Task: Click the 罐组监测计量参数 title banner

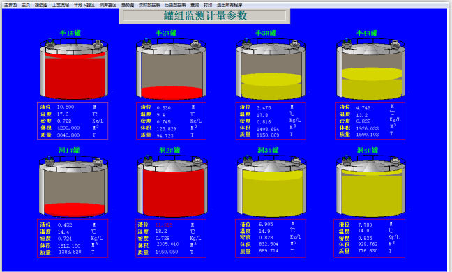Action: [x=204, y=16]
